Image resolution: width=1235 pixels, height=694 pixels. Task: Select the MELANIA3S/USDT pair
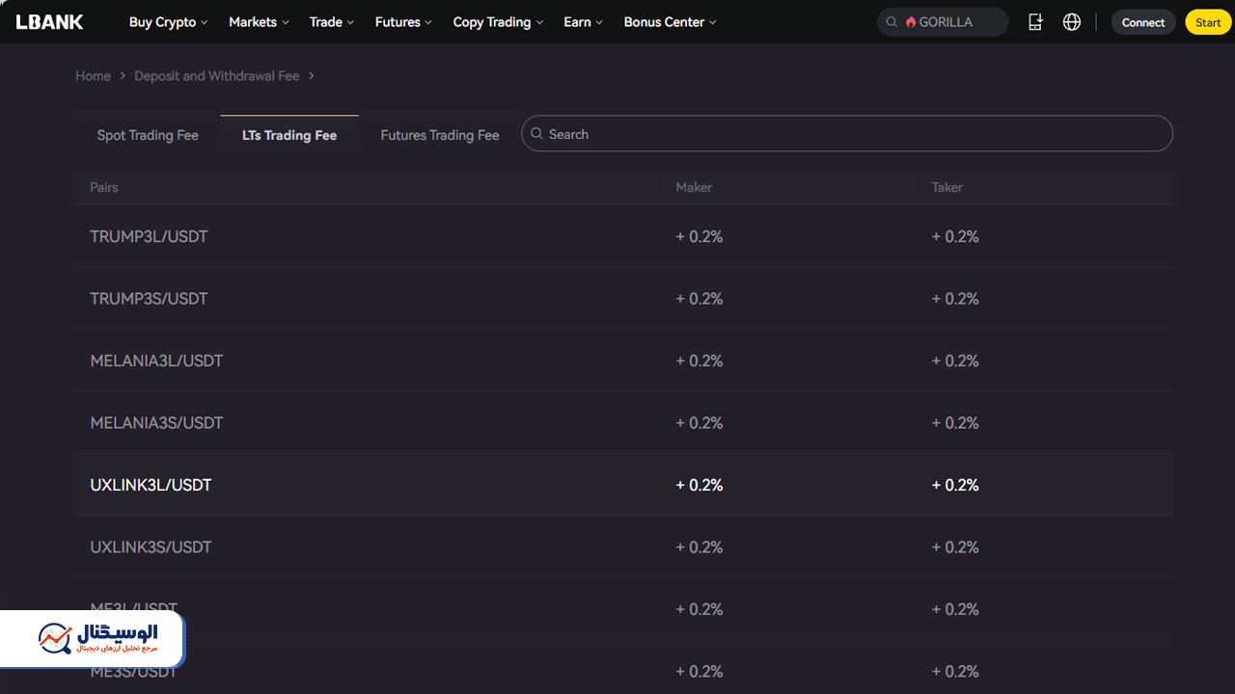click(156, 423)
